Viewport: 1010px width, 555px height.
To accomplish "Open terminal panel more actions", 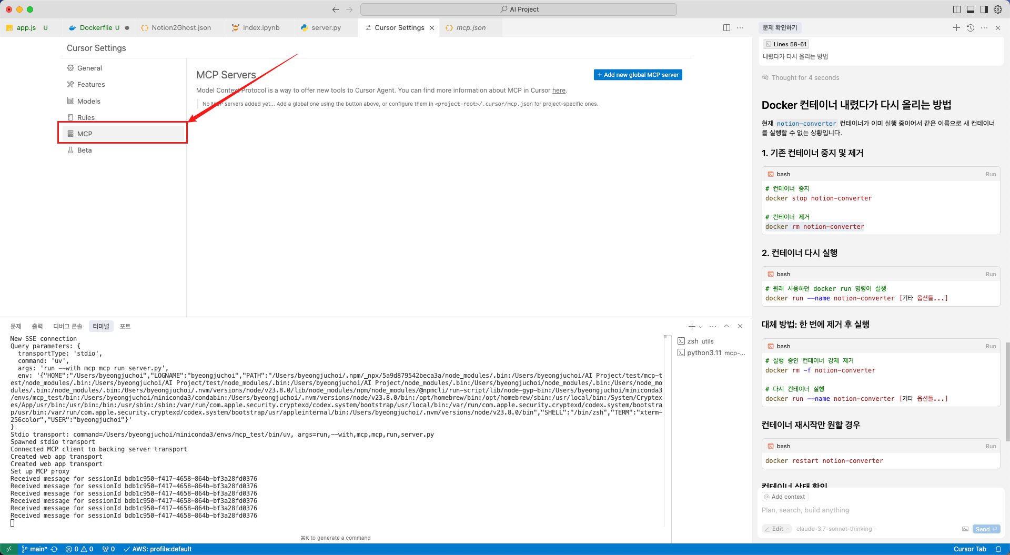I will pyautogui.click(x=713, y=327).
